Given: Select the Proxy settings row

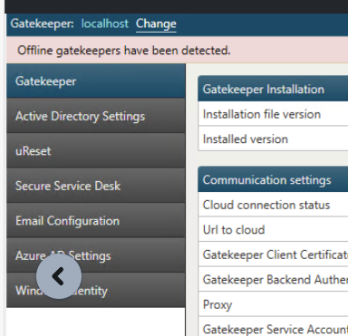Looking at the screenshot, I should pos(273,304).
